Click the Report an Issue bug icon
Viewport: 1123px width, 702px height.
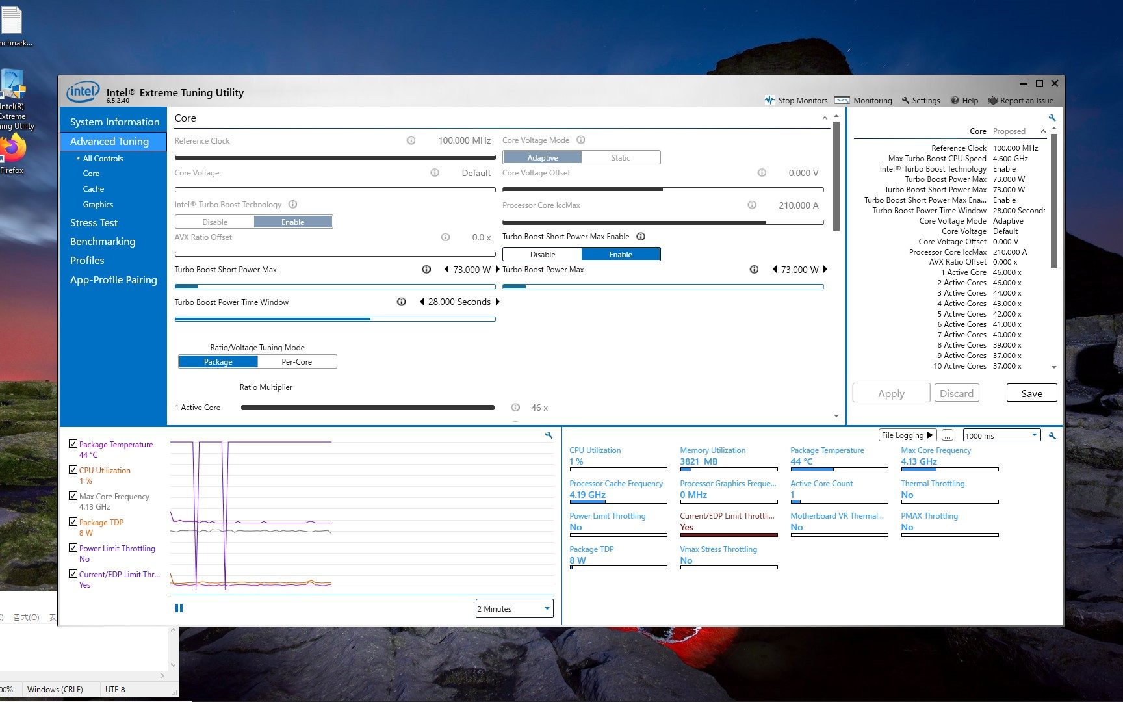pyautogui.click(x=992, y=100)
